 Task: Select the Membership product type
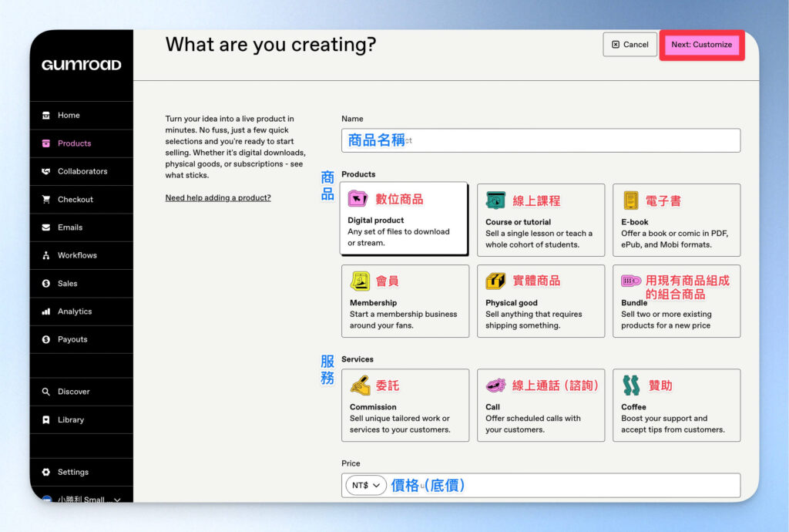[405, 301]
